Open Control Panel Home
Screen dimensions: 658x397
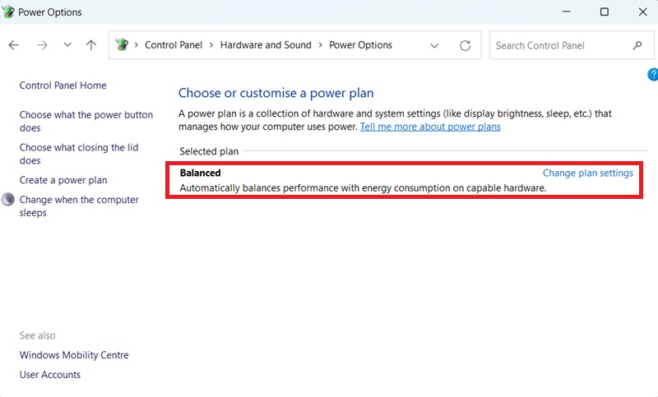pyautogui.click(x=63, y=85)
